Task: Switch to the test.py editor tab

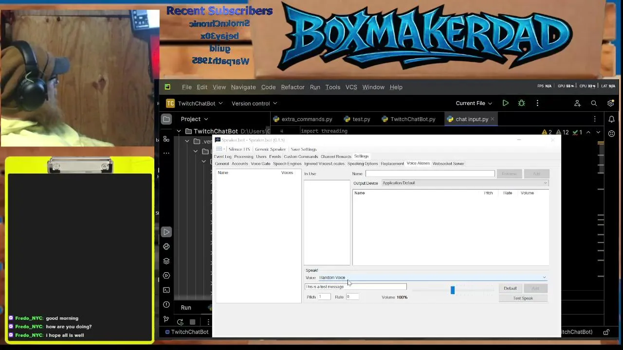Action: coord(357,119)
